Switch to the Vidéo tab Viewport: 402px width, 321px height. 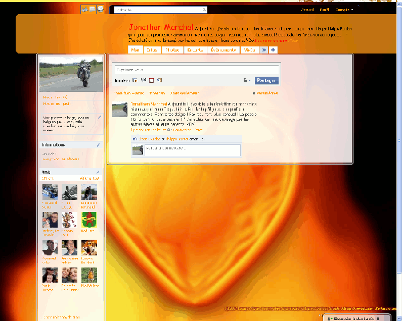pos(249,50)
